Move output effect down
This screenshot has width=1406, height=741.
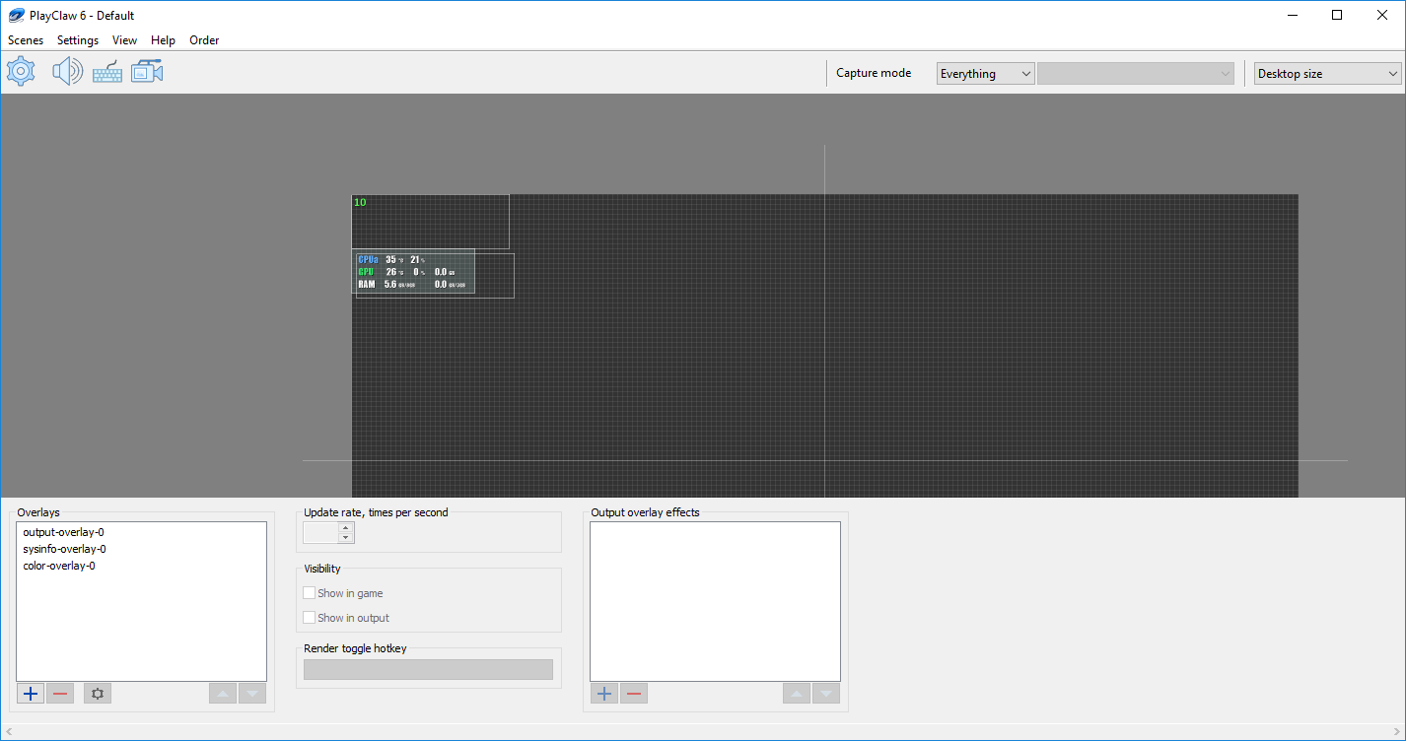pyautogui.click(x=826, y=694)
